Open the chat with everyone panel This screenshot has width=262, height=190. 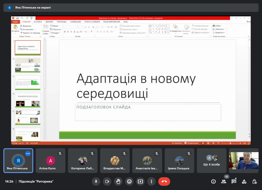234,181
